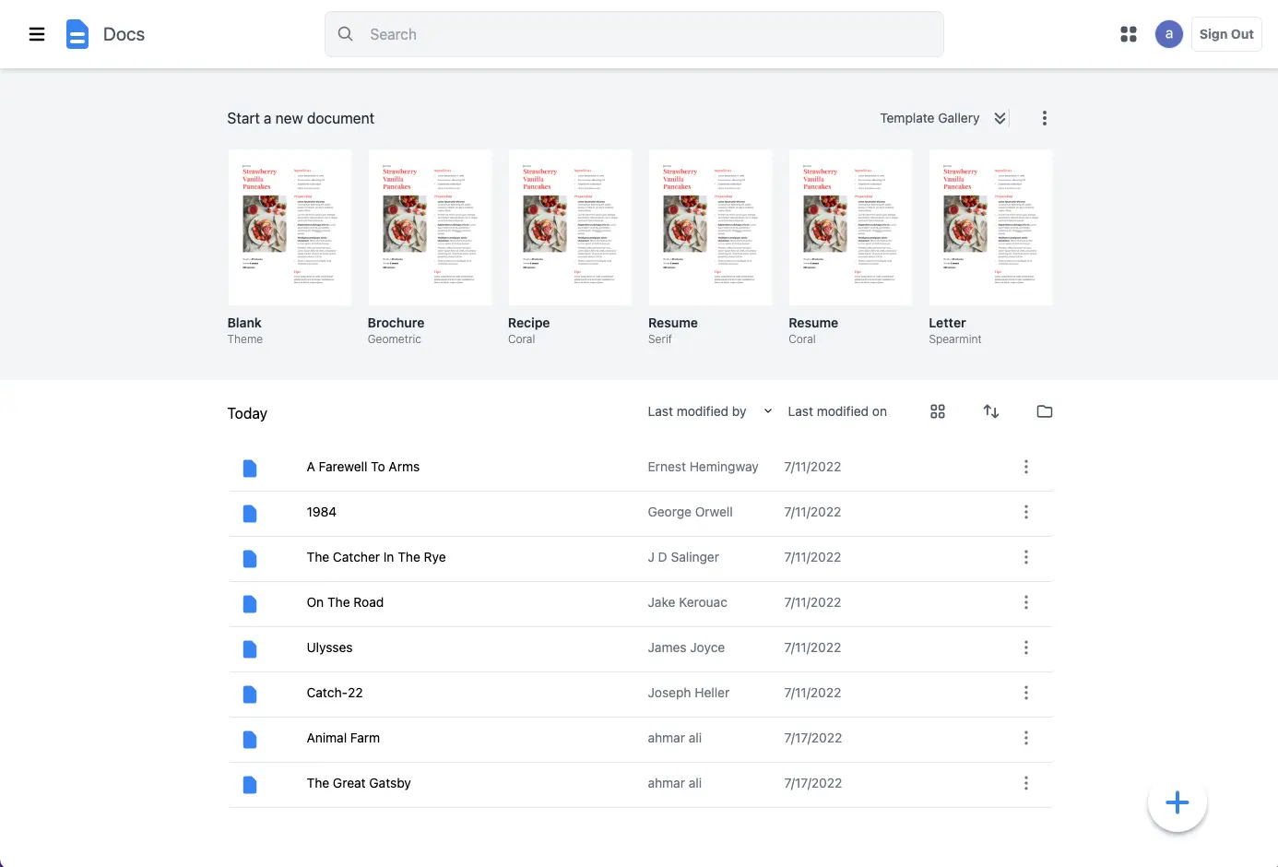Open document titled A Farewell To Arms
Image resolution: width=1278 pixels, height=867 pixels.
pyautogui.click(x=363, y=467)
